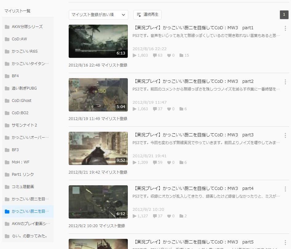Click the folder icon beside コミュ限動画
This screenshot has width=291, height=249.
point(7,187)
